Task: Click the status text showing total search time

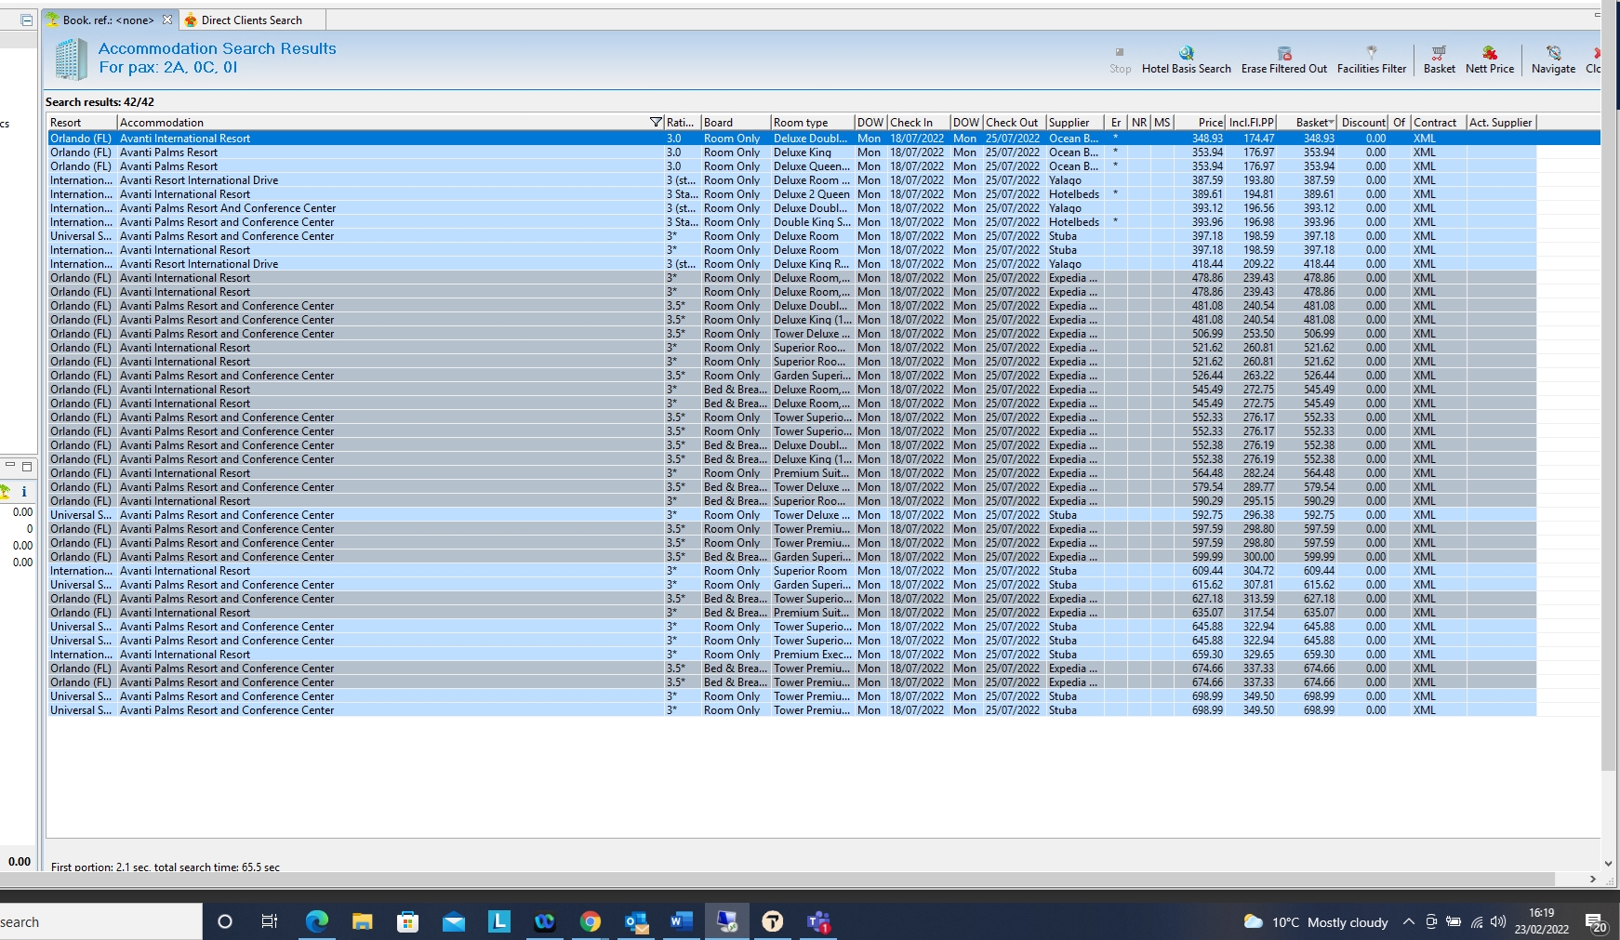Action: (x=166, y=867)
